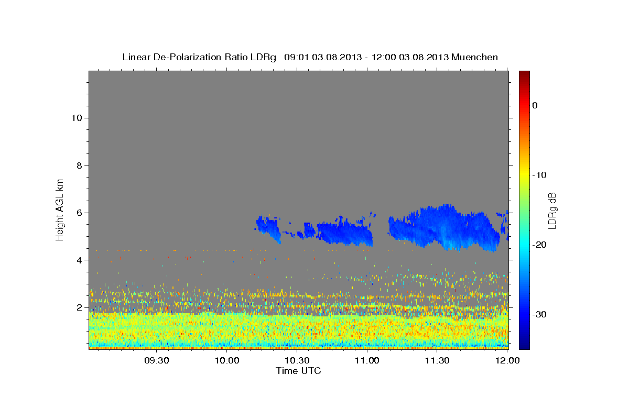Click the colorbar tick label 0

coord(535,105)
